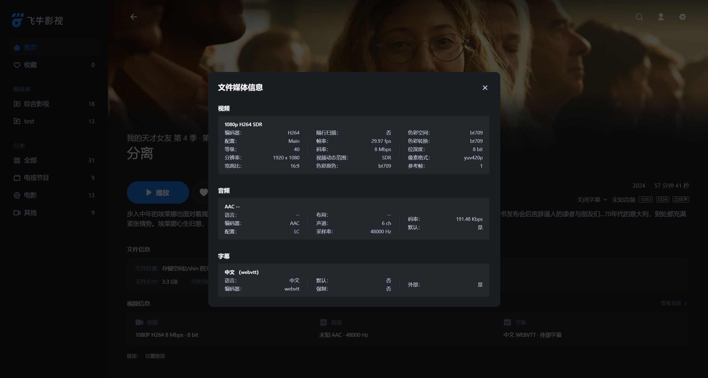Go to 首页 in the sidebar
This screenshot has width=708, height=378.
click(x=54, y=47)
